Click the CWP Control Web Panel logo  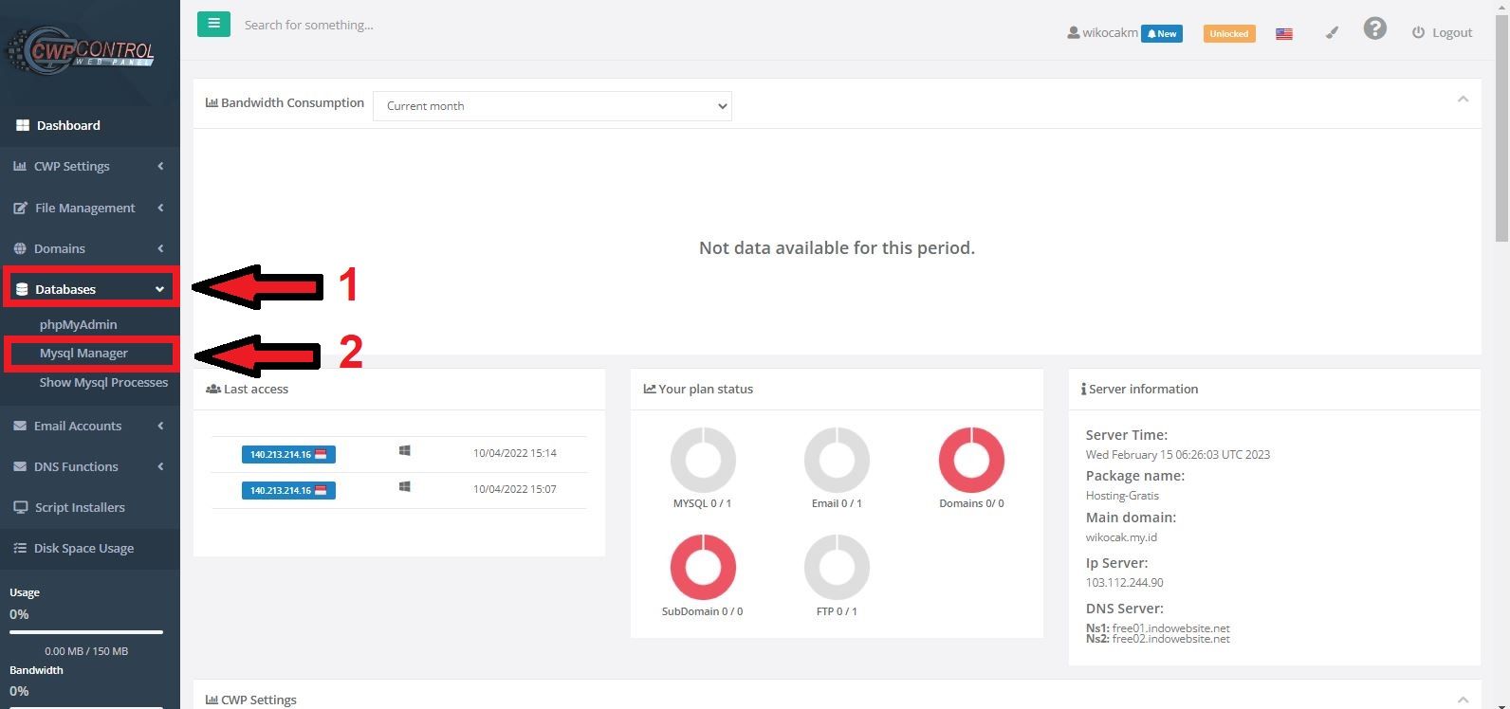80,51
